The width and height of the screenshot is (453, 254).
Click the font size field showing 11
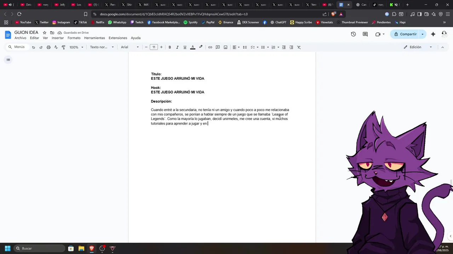coord(154,47)
